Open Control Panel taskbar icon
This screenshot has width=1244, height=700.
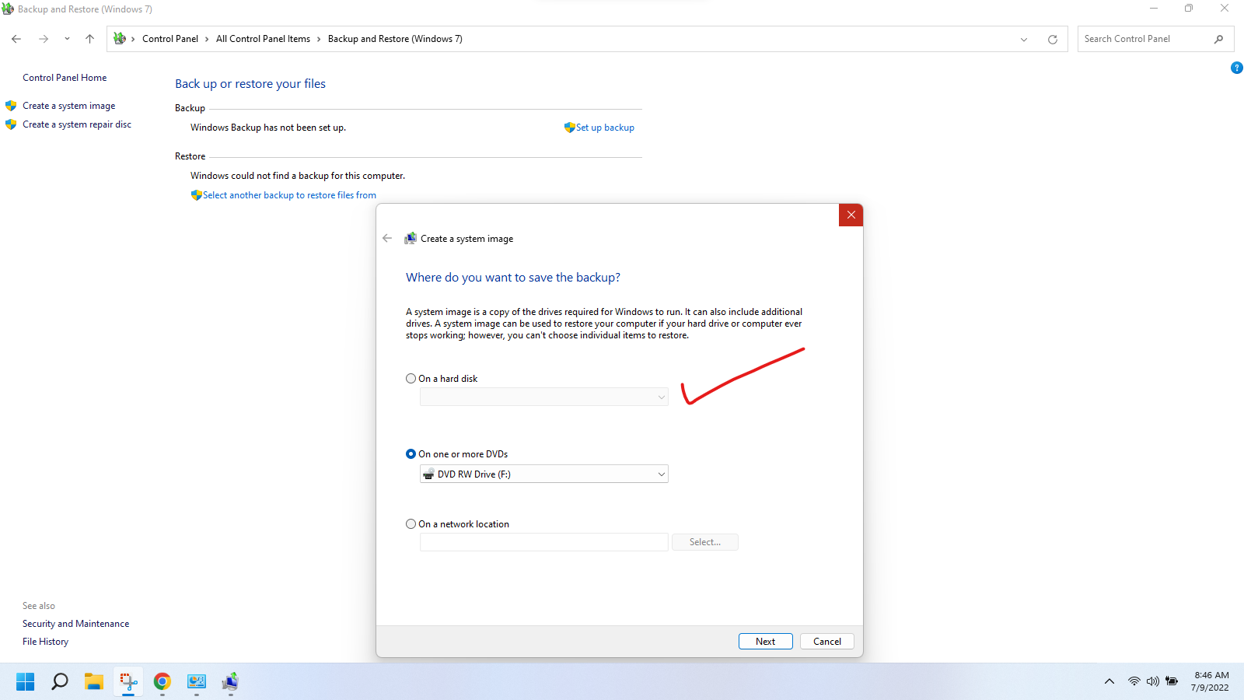point(197,682)
